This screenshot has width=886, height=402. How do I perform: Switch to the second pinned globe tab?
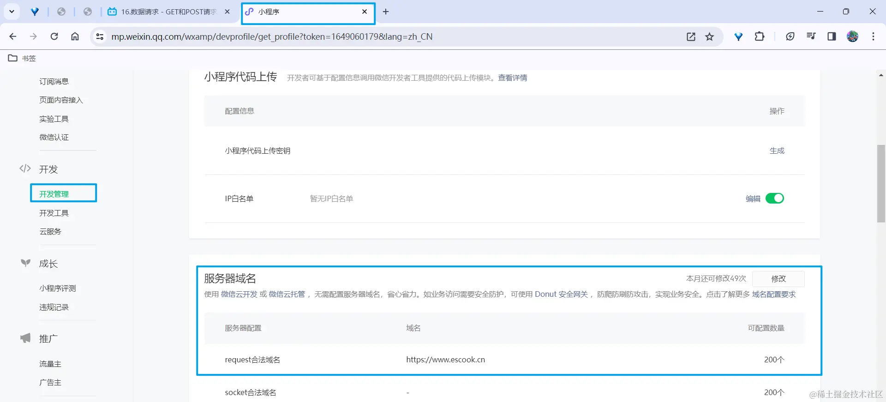61,12
